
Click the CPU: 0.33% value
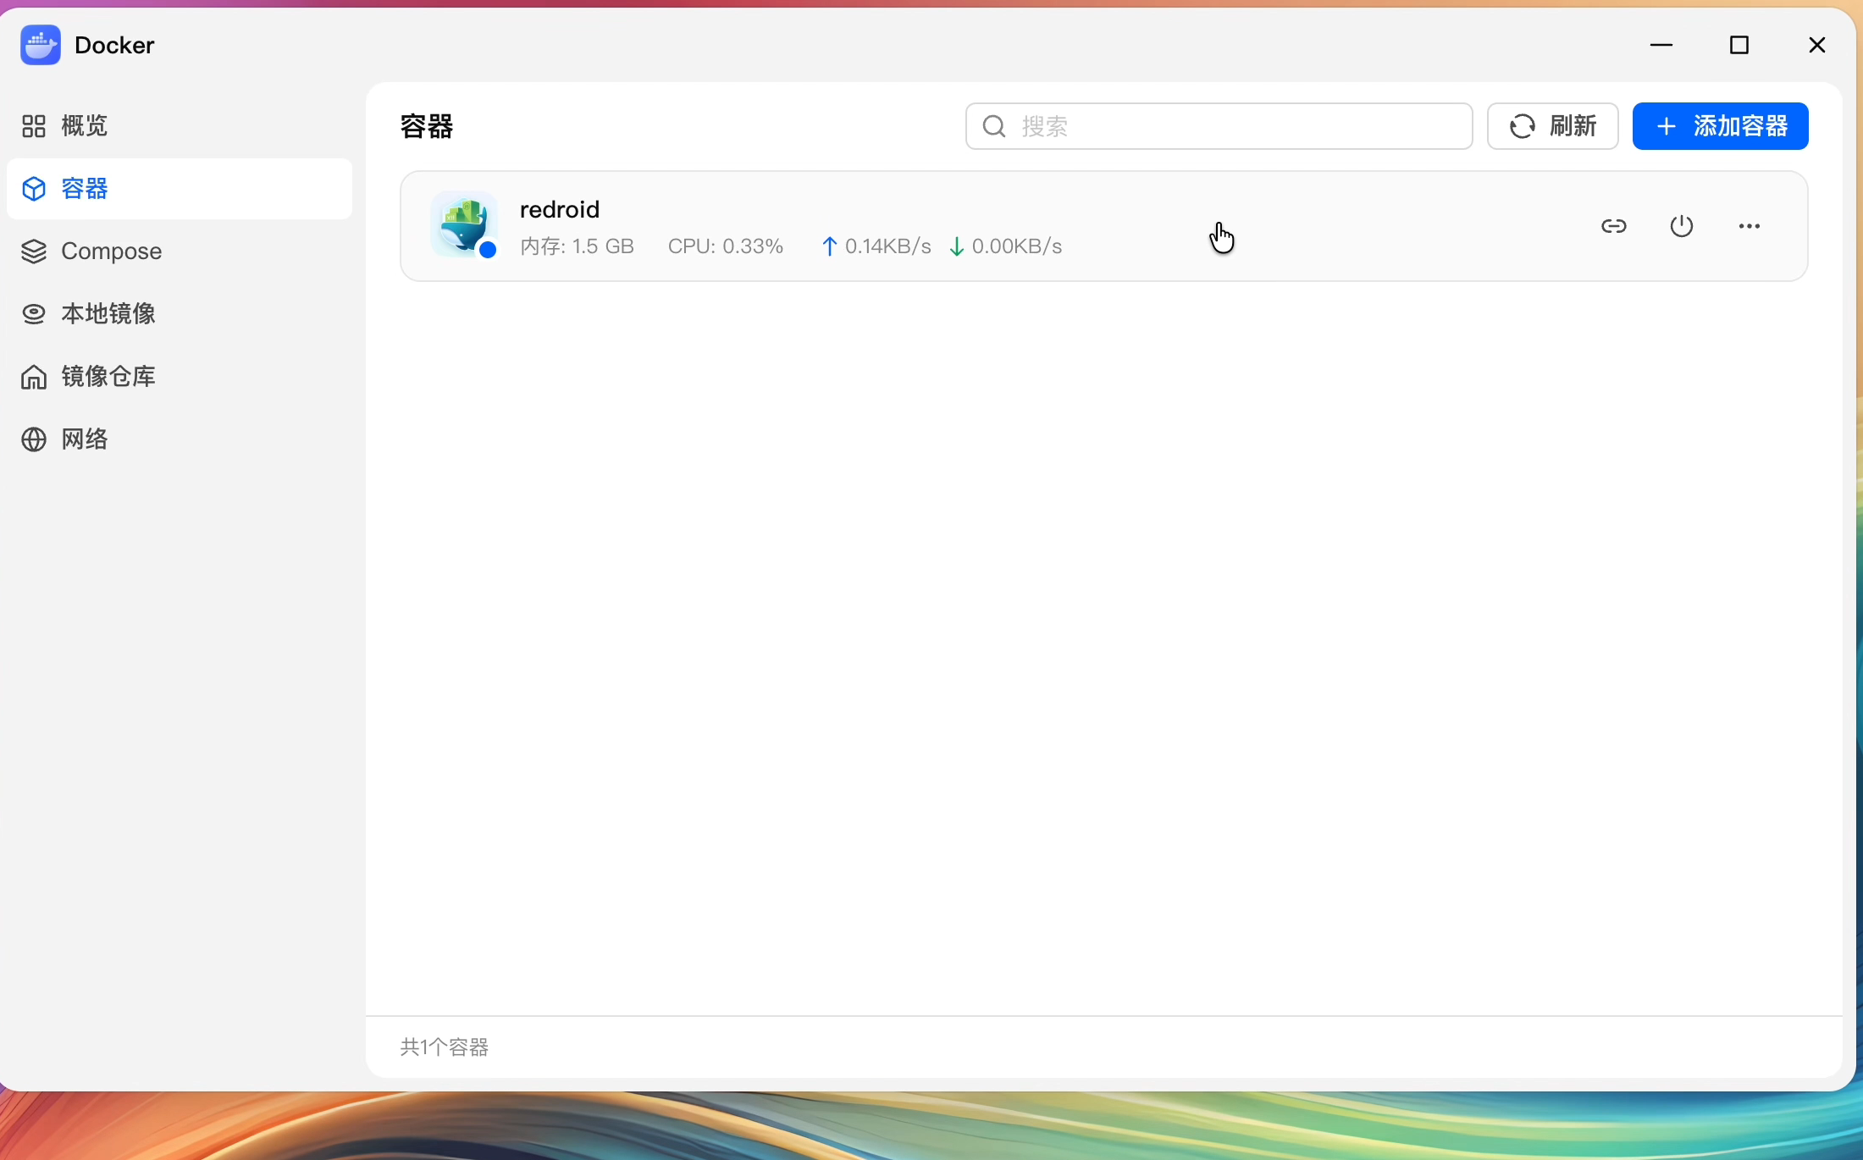726,246
